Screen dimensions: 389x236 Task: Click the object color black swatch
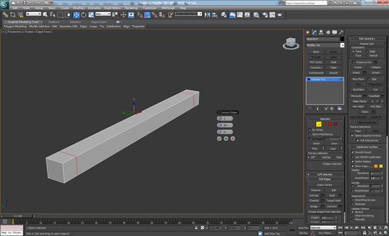point(342,39)
